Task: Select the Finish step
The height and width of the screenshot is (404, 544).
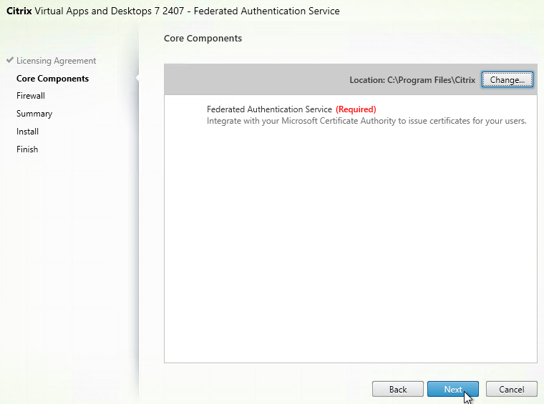Action: (x=27, y=149)
